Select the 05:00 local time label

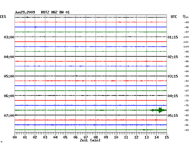click(9, 76)
